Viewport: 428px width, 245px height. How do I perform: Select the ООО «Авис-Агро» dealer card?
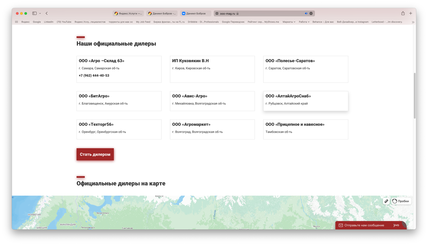212,101
